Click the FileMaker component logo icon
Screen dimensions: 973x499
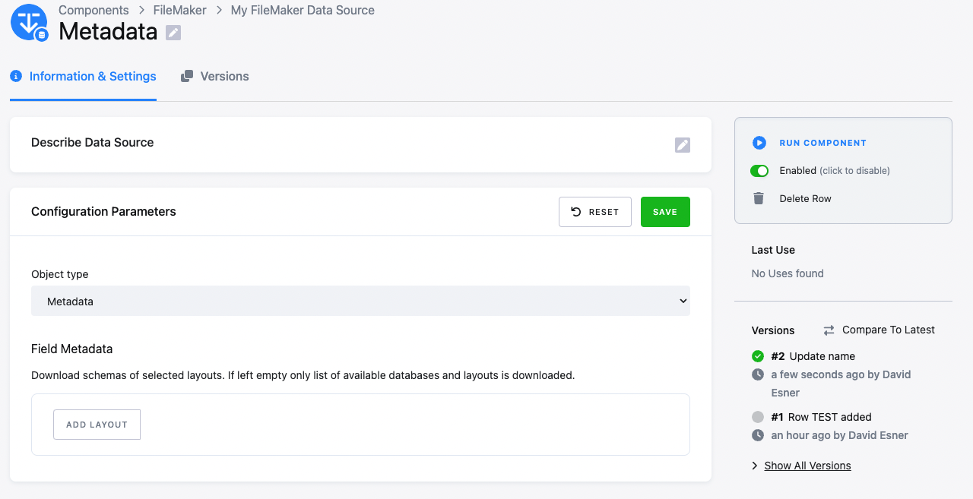[x=30, y=22]
